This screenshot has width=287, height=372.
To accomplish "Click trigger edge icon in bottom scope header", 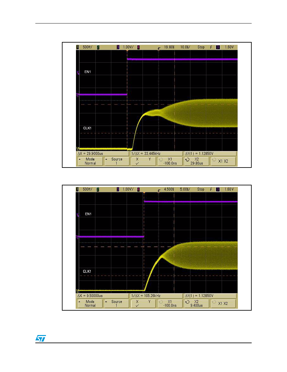I will (211, 189).
